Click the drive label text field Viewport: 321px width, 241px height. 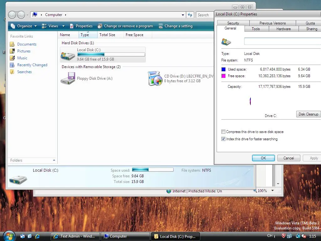point(282,41)
